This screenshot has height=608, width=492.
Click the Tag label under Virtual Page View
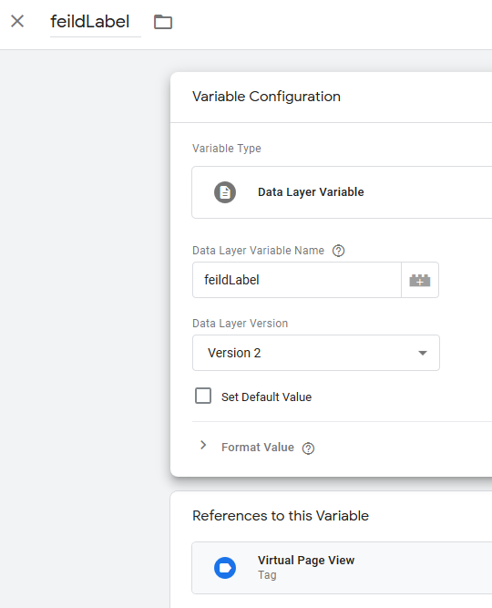[267, 575]
